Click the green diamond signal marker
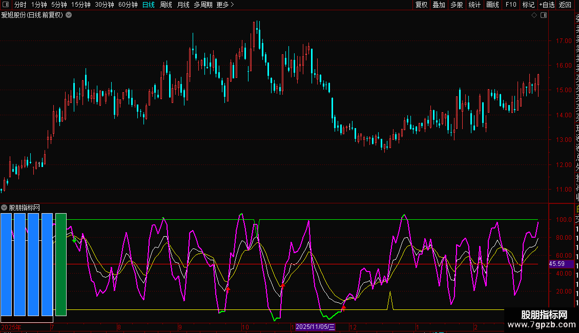 [x=74, y=240]
